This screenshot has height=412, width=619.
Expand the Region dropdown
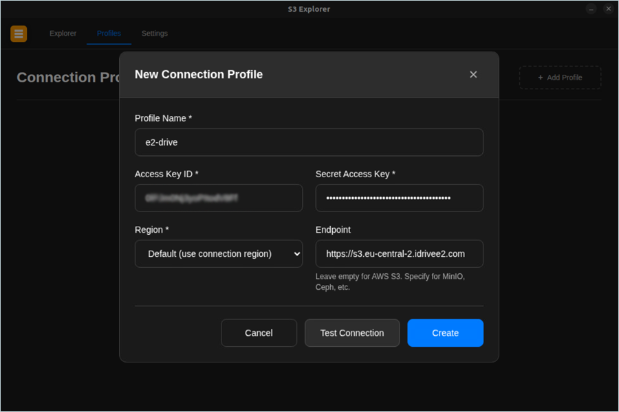tap(219, 253)
